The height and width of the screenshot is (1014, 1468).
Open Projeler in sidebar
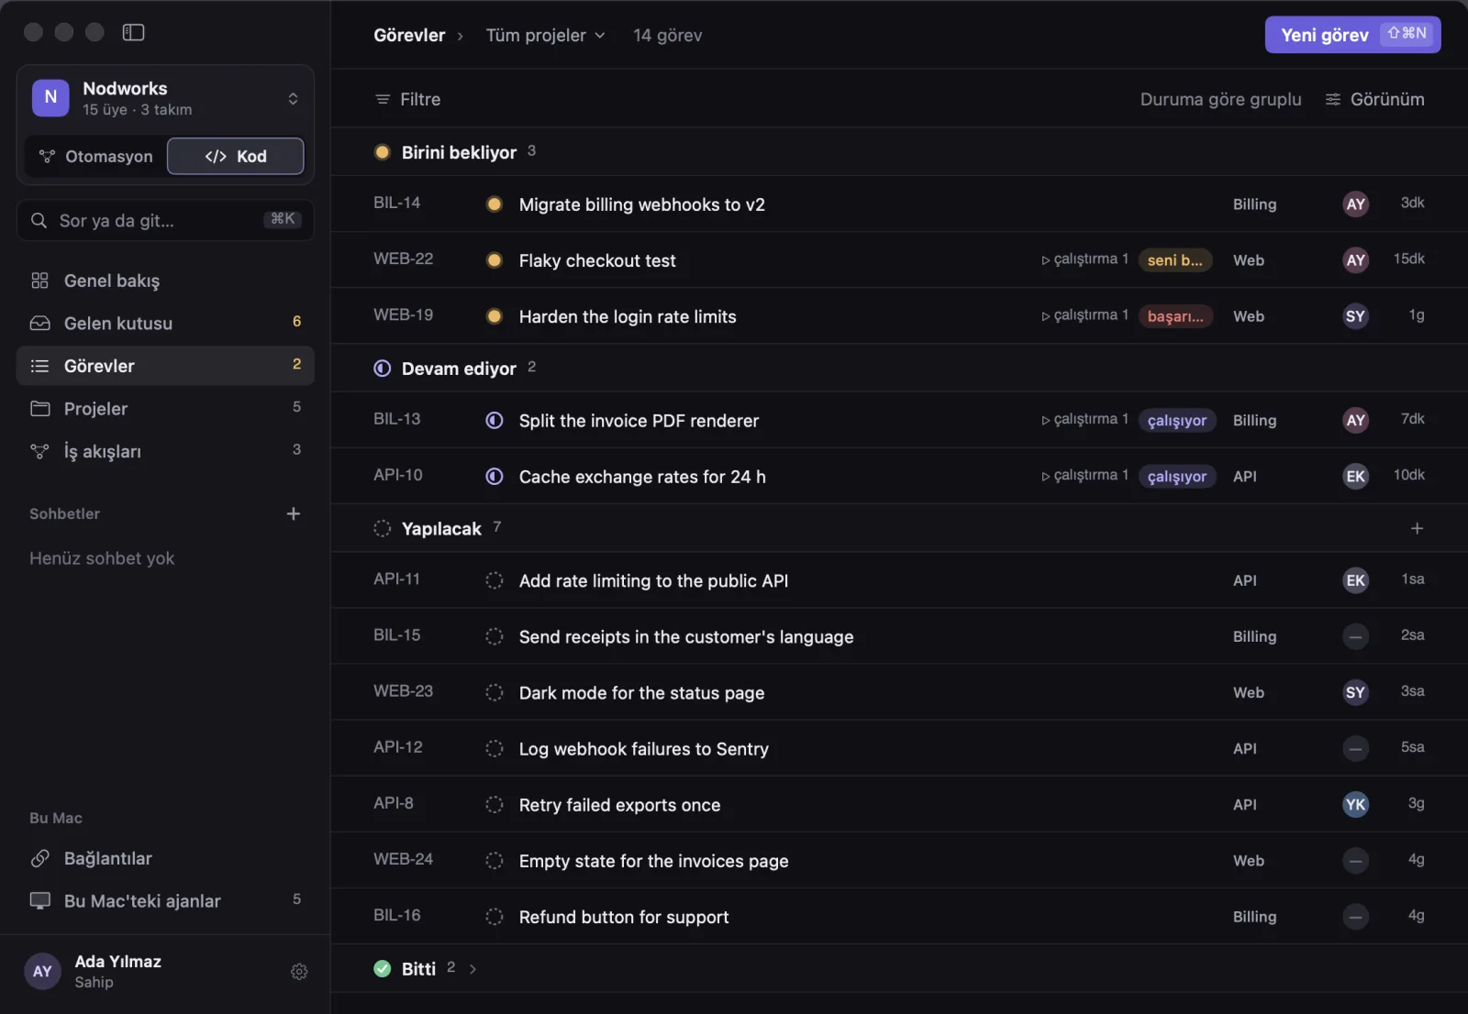(165, 408)
